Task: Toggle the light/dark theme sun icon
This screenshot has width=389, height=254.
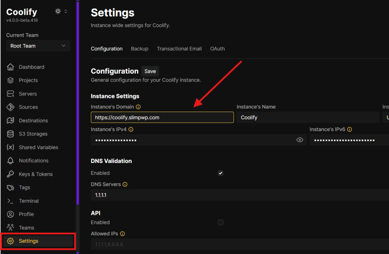Action: click(58, 11)
